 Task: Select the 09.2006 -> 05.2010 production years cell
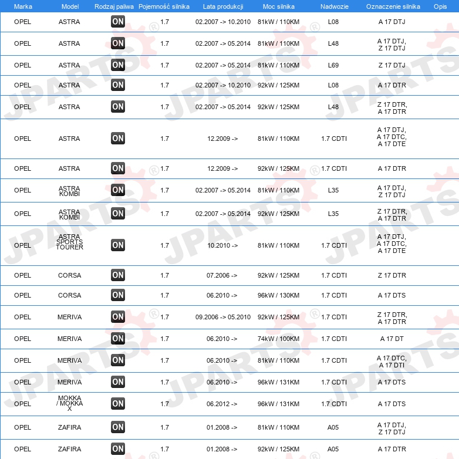pyautogui.click(x=223, y=317)
